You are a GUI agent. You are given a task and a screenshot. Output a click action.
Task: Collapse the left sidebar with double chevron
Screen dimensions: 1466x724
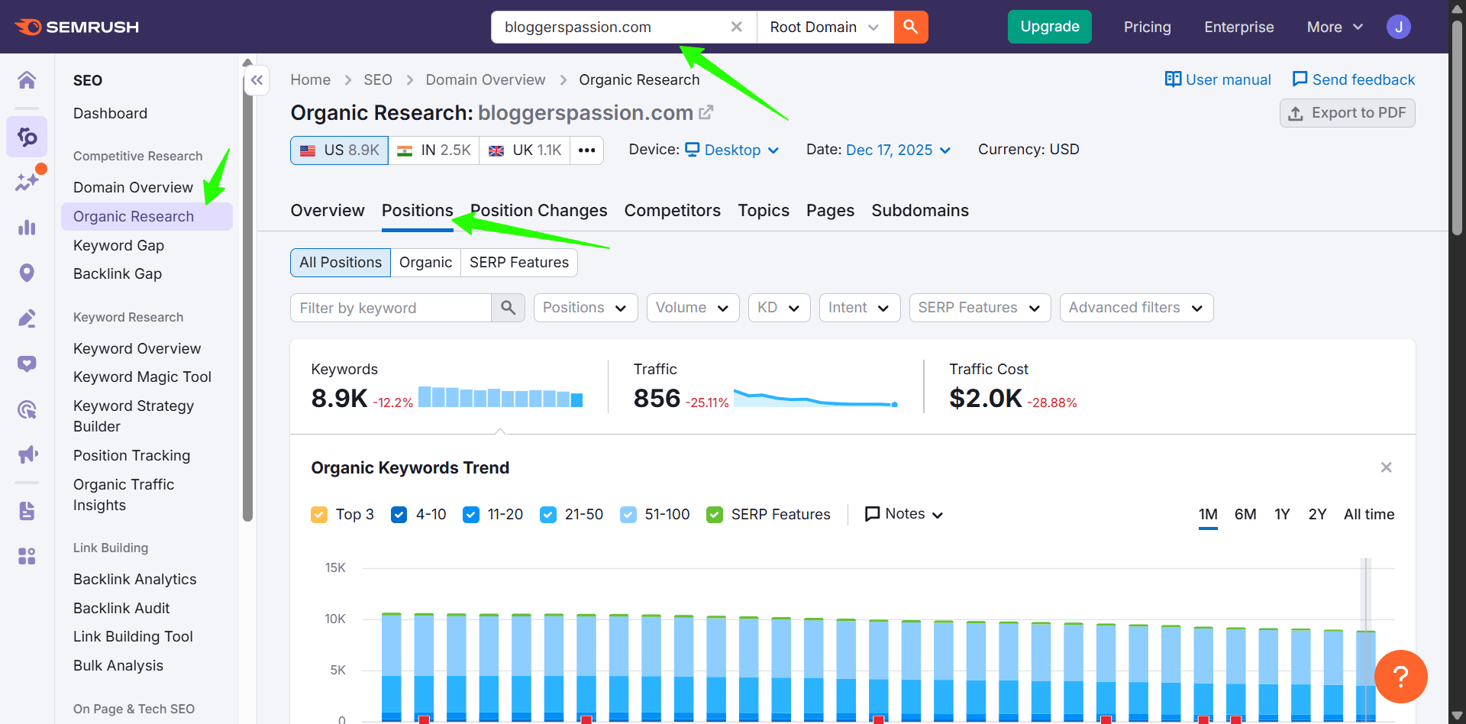257,79
